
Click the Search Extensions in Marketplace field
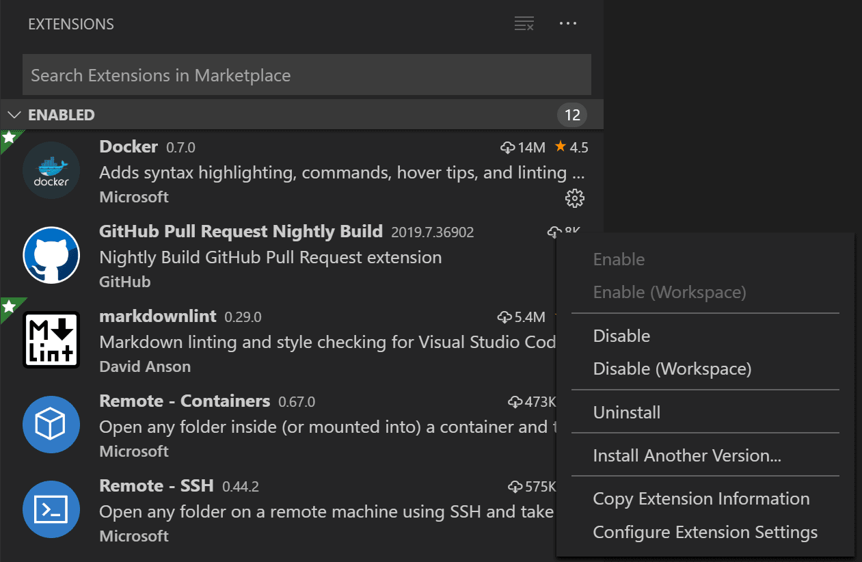(x=307, y=75)
